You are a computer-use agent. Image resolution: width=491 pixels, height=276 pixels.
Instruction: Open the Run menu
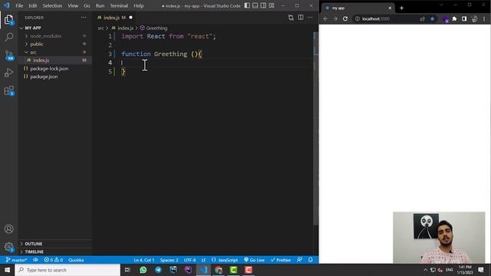pos(100,5)
